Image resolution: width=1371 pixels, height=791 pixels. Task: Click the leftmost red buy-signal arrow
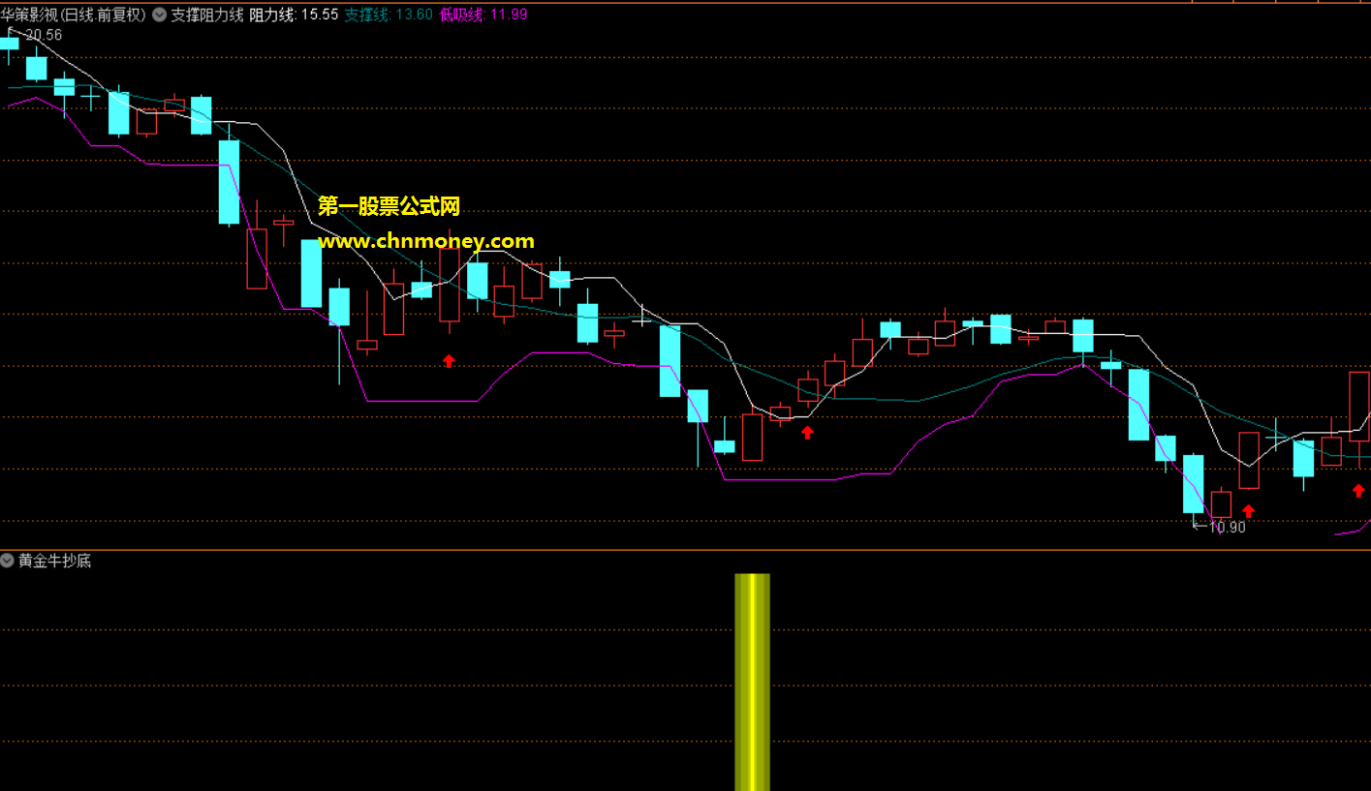(449, 360)
